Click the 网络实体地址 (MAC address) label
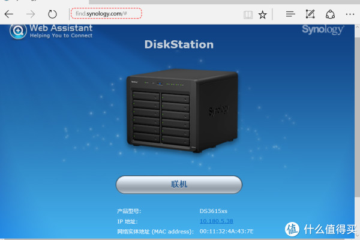Viewport: 360px width, 240px height. tap(155, 231)
